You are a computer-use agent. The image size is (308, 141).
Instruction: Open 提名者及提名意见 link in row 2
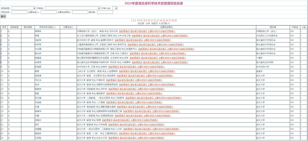151,36
